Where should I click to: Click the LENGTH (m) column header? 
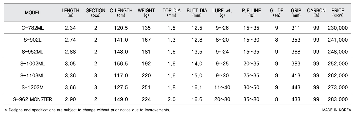coord(70,13)
